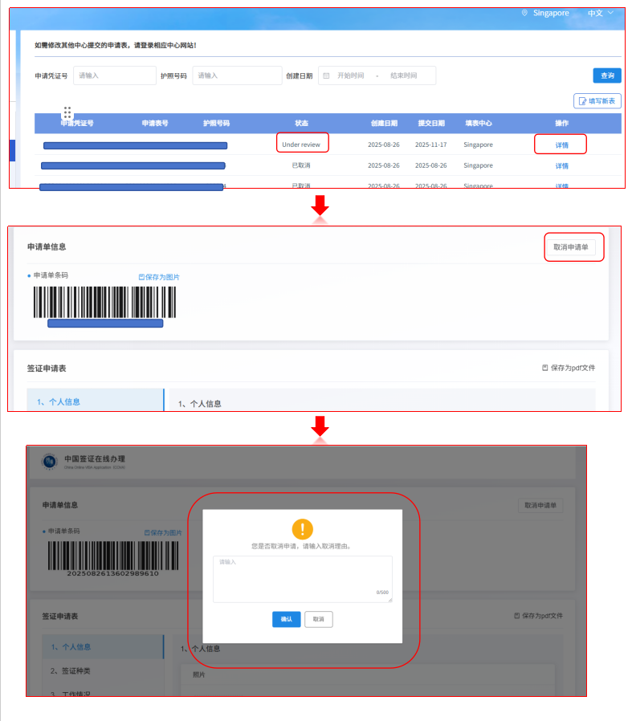Click the 提交日期 column header
632x721 pixels.
click(x=431, y=124)
